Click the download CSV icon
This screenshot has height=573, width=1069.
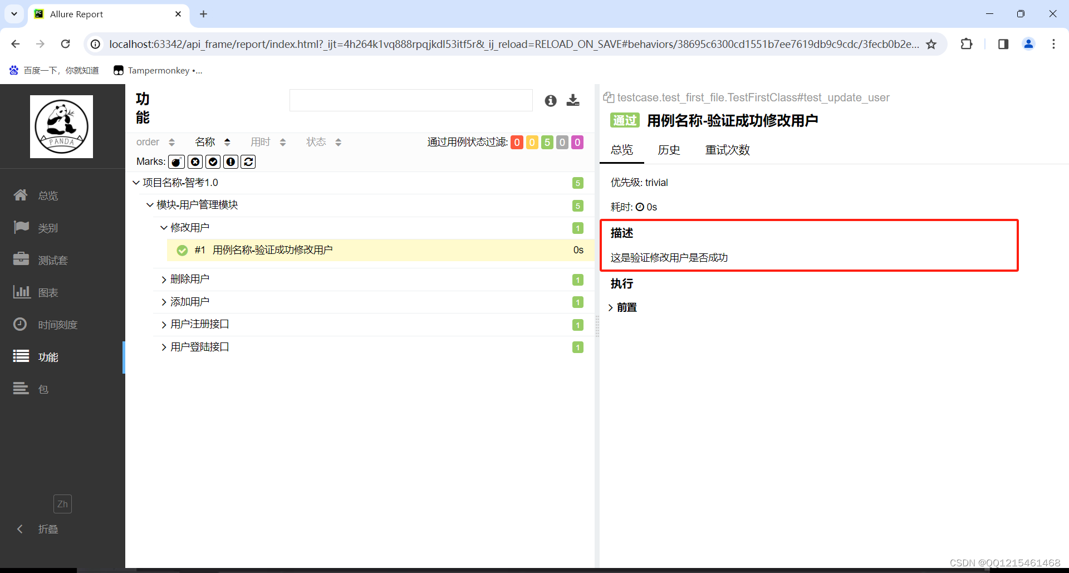[x=573, y=100]
